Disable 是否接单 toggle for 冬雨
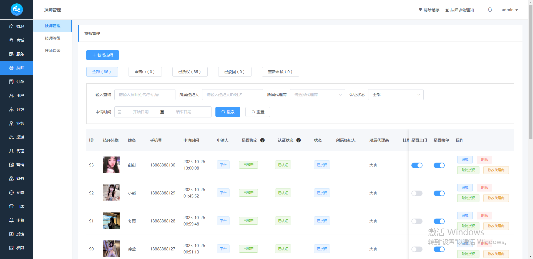This screenshot has height=259, width=533. [x=439, y=221]
